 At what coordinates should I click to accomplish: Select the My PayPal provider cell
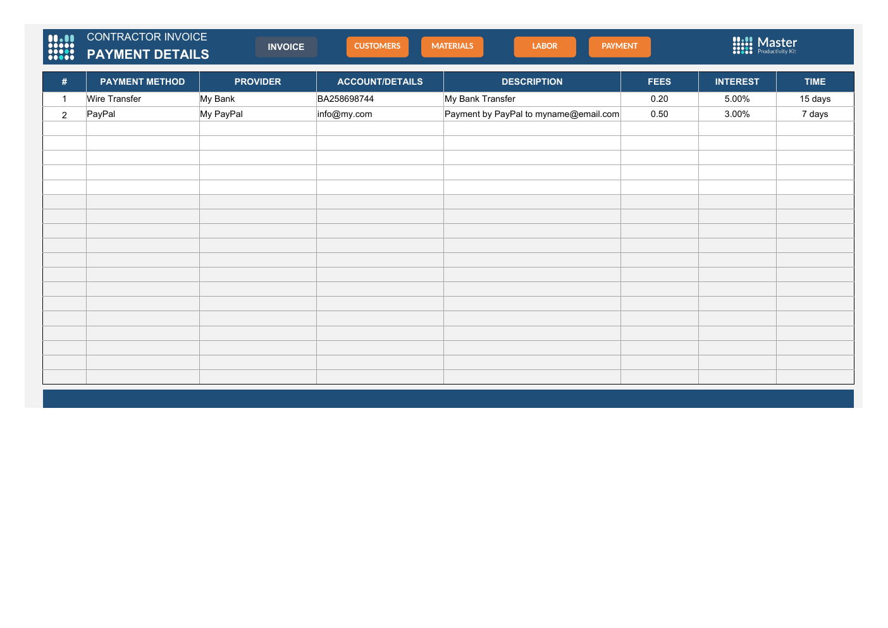(x=257, y=114)
